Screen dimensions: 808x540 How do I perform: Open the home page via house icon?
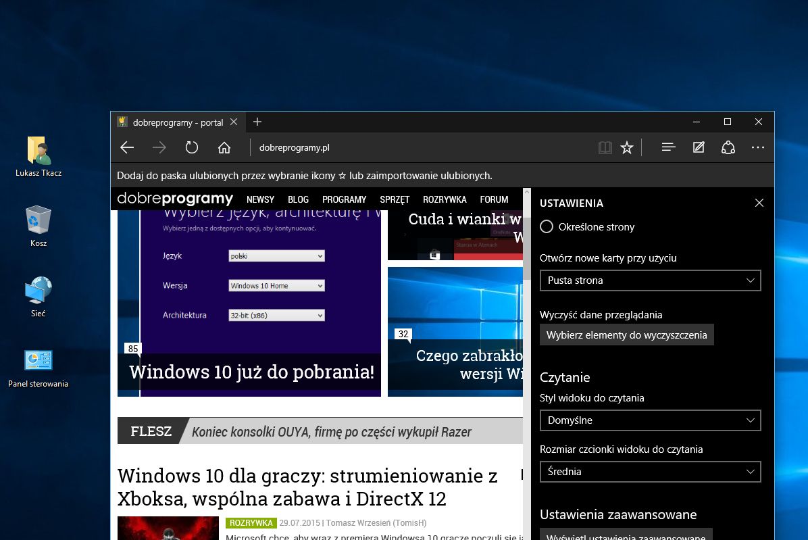pos(224,147)
